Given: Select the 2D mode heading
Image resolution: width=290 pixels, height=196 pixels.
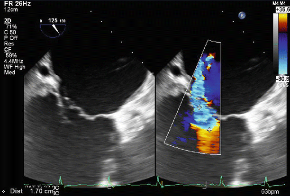Looking at the screenshot, I should pos(8,21).
